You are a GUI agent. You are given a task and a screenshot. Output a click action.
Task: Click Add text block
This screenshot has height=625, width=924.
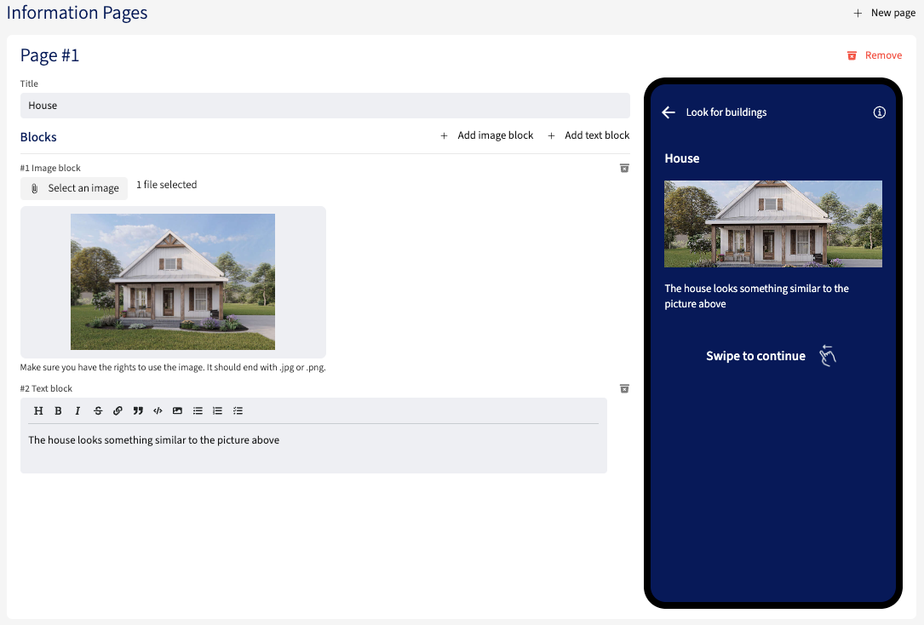[588, 135]
